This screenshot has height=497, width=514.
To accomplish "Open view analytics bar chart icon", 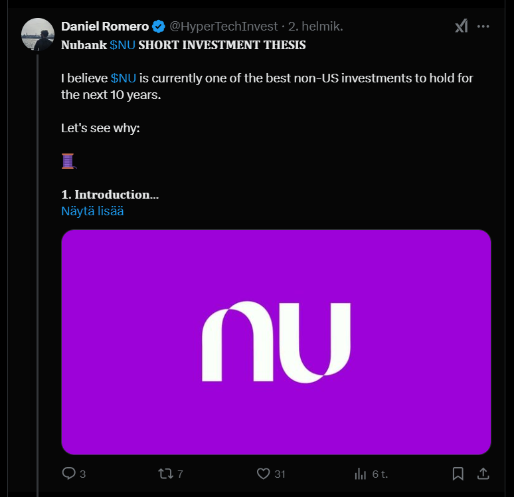I will [x=361, y=473].
